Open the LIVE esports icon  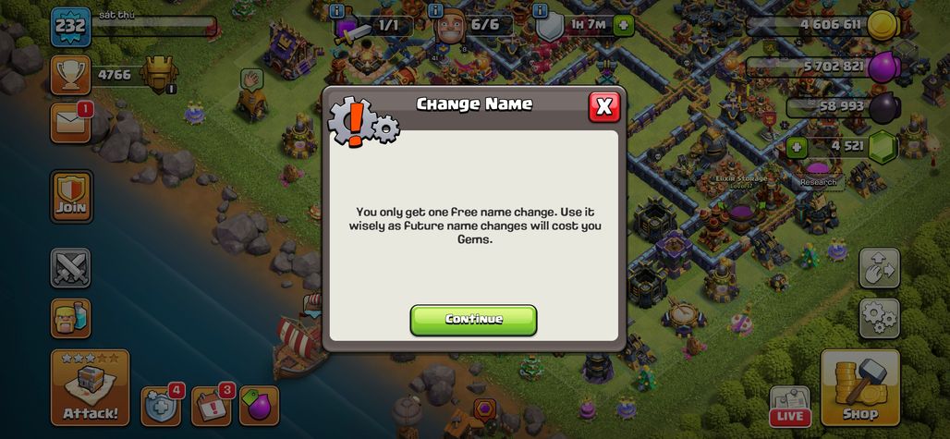790,407
